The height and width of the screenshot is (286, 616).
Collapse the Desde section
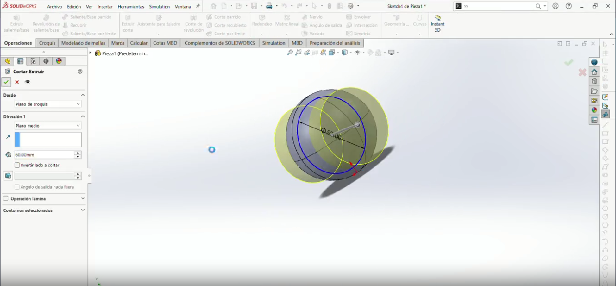pos(83,95)
